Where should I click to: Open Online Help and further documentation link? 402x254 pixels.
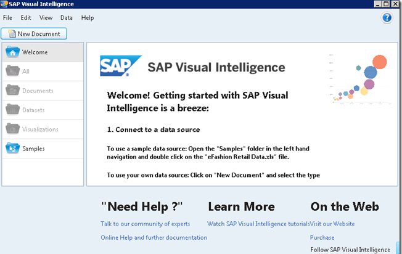pos(154,237)
